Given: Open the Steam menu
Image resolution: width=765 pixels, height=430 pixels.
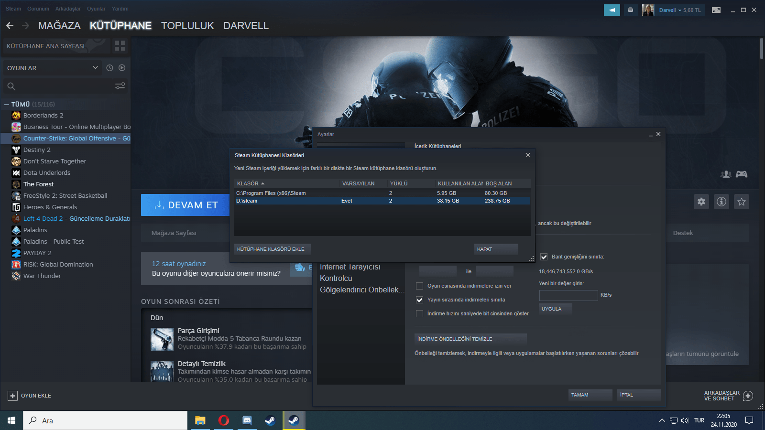Looking at the screenshot, I should [13, 9].
